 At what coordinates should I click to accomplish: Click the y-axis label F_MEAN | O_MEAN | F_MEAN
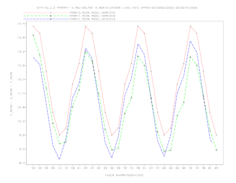coord(11,94)
